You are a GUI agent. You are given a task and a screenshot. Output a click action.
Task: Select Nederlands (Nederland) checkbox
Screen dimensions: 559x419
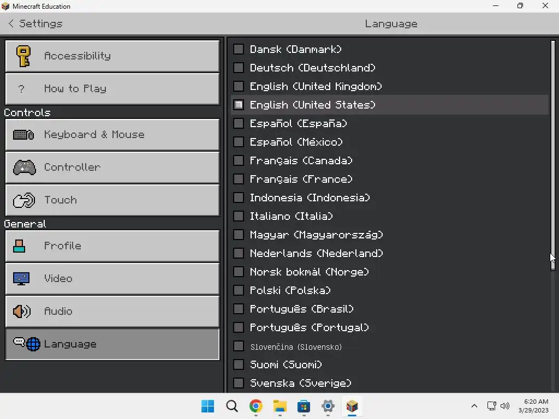click(239, 253)
